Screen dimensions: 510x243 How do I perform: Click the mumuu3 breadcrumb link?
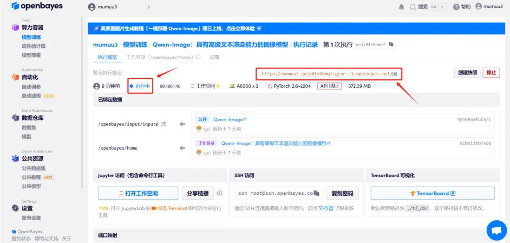pyautogui.click(x=105, y=45)
